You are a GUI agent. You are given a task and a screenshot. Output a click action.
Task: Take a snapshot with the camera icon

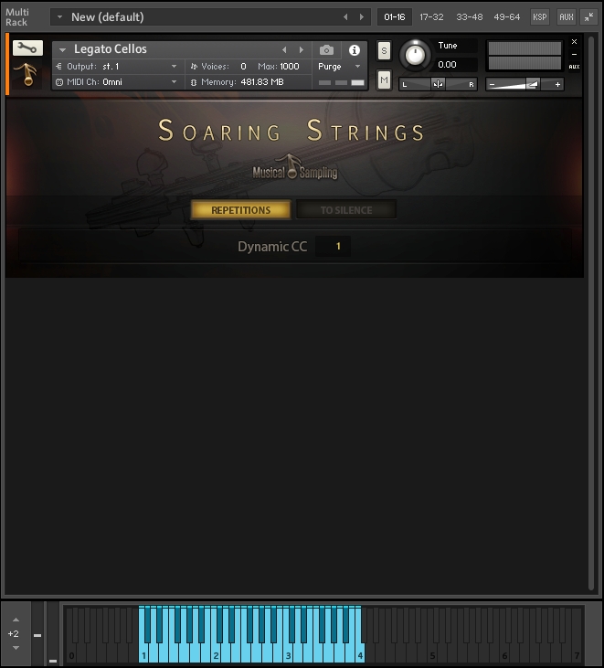pos(326,50)
